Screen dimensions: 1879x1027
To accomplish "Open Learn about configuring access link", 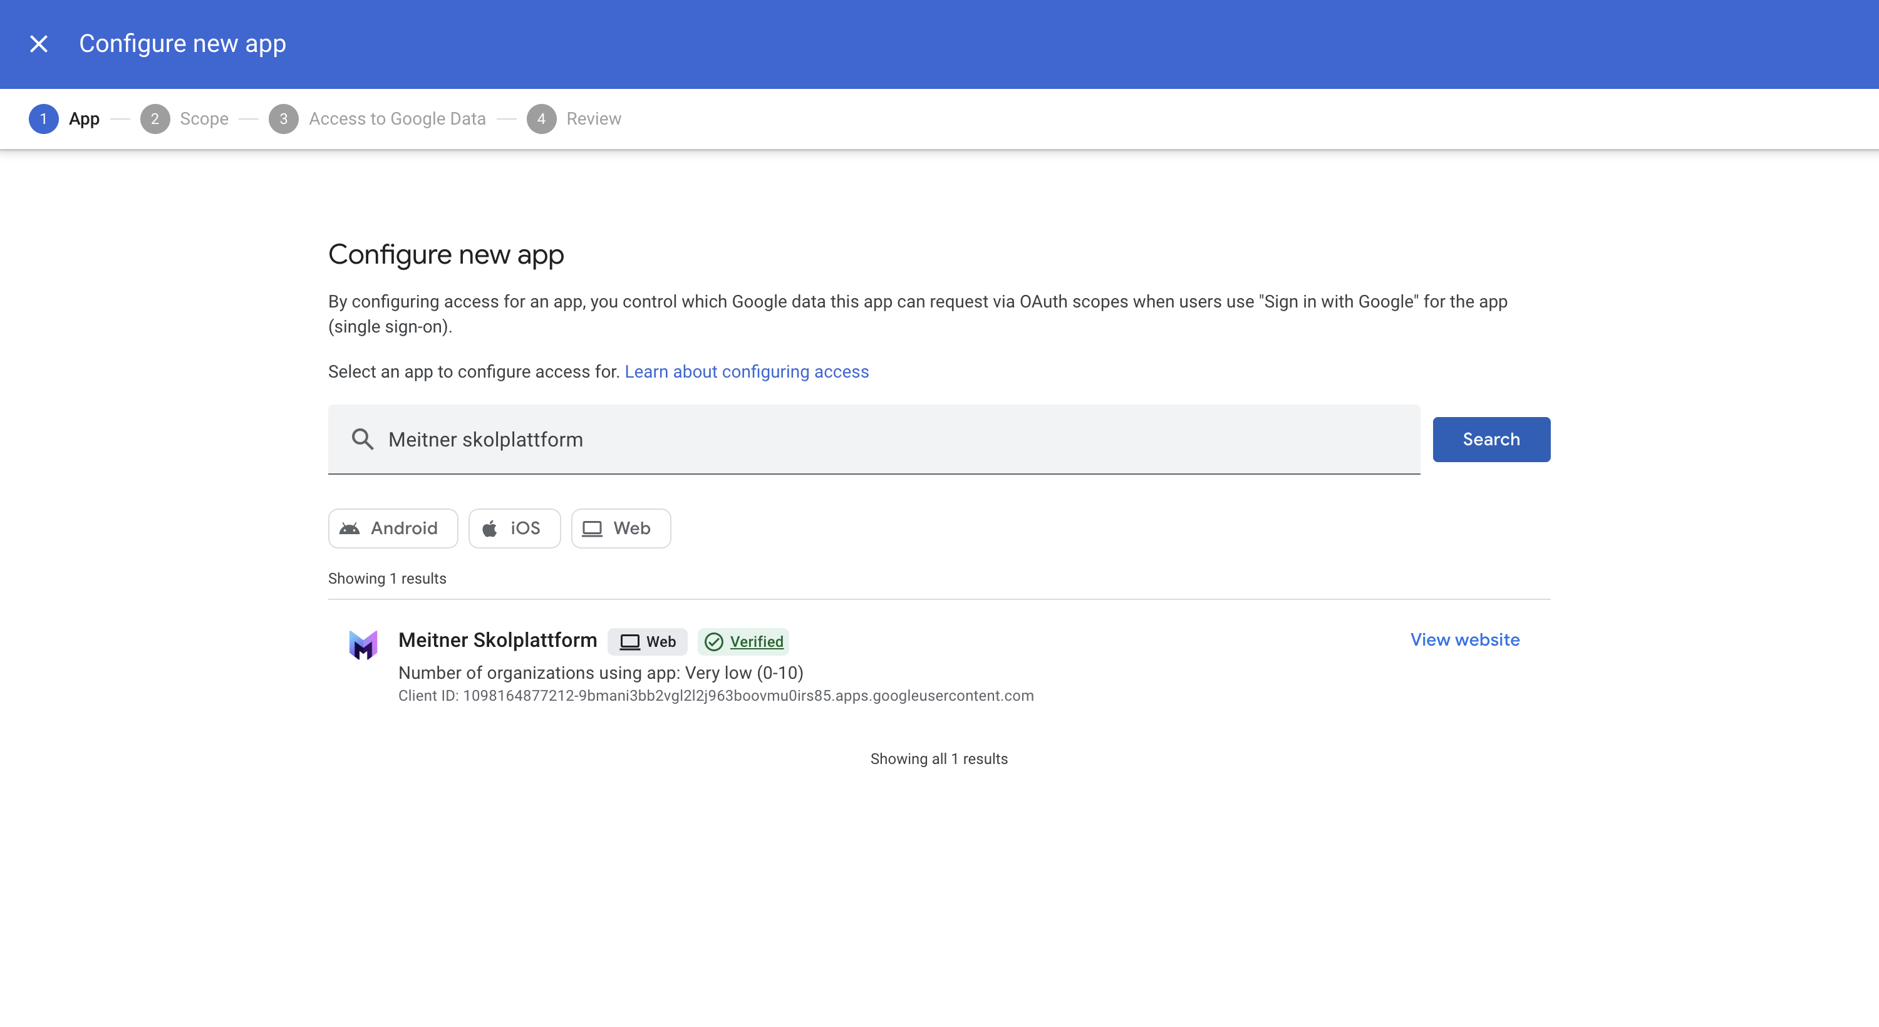I will tap(746, 372).
